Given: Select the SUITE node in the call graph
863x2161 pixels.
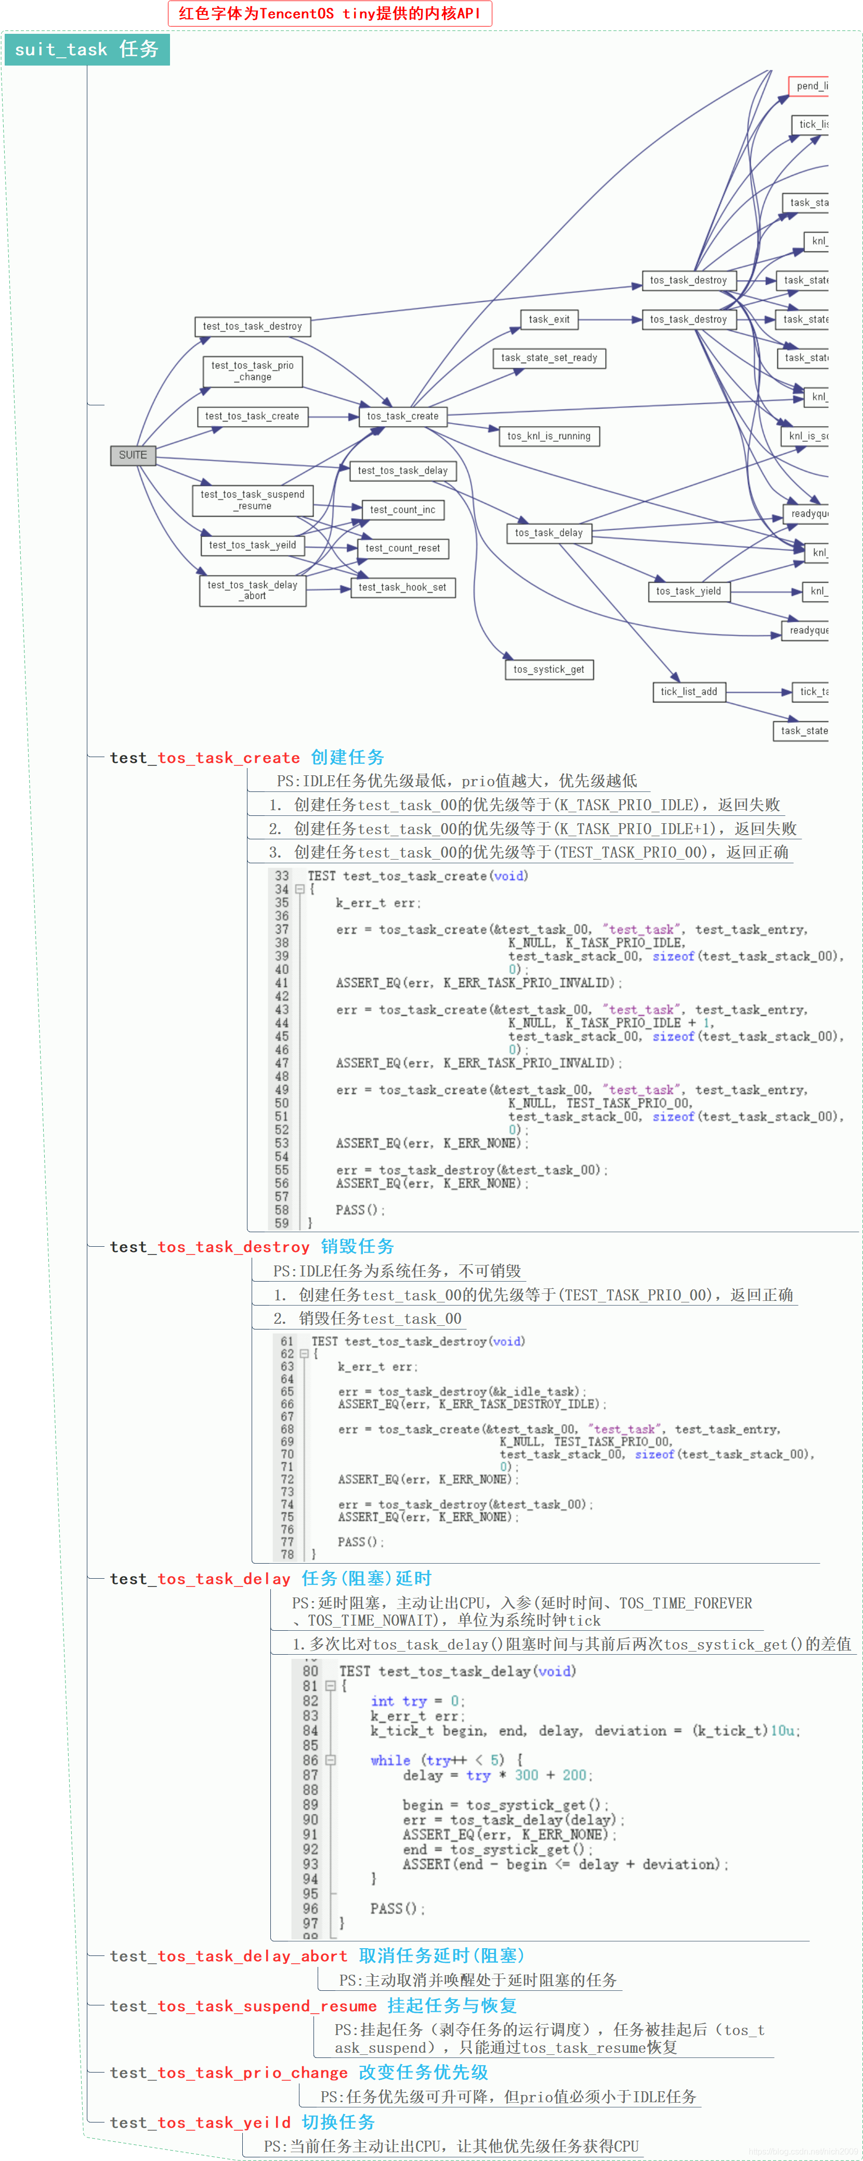Looking at the screenshot, I should 133,455.
